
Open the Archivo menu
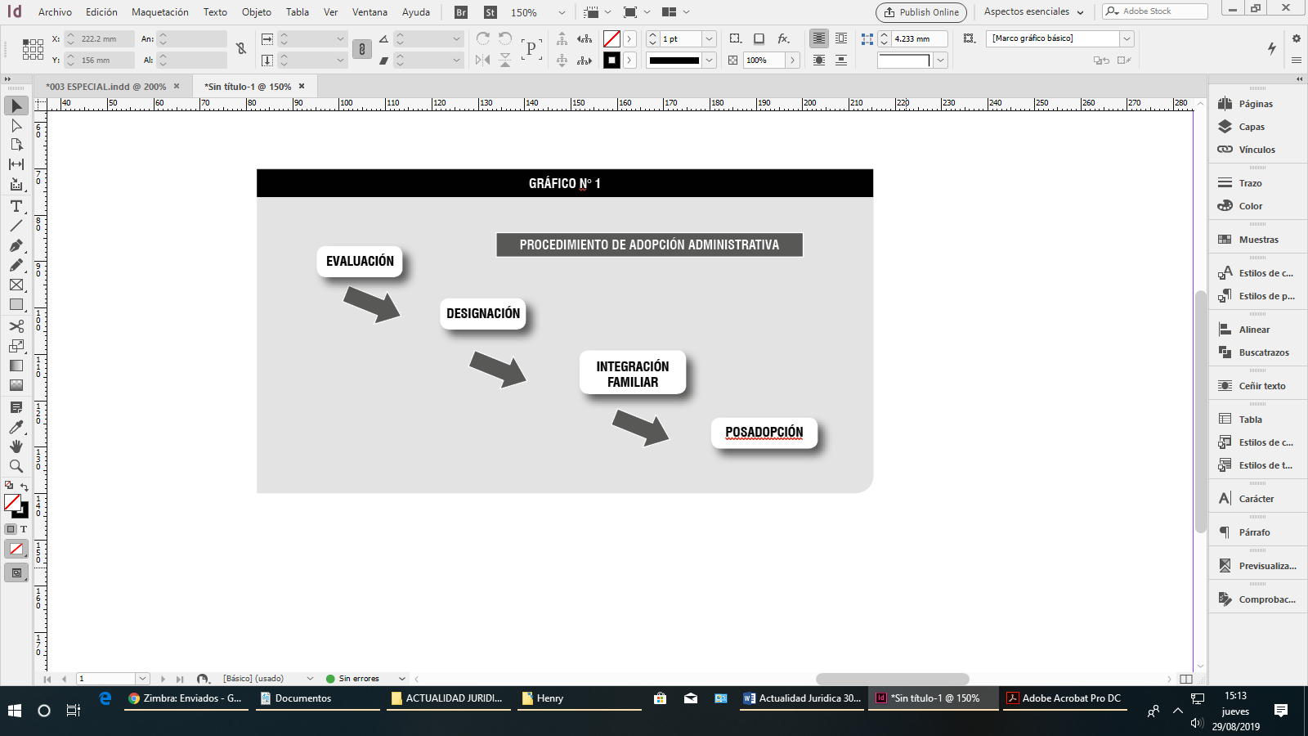click(55, 12)
